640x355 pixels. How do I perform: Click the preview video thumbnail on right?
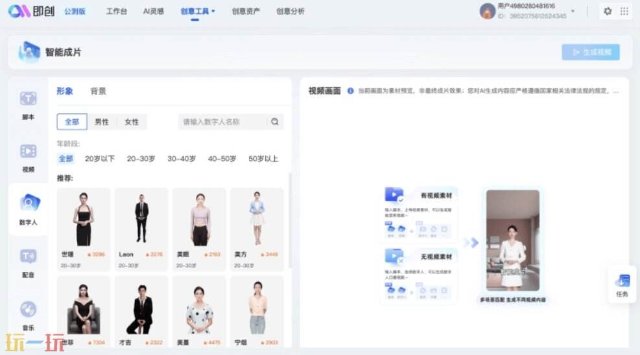[x=513, y=240]
